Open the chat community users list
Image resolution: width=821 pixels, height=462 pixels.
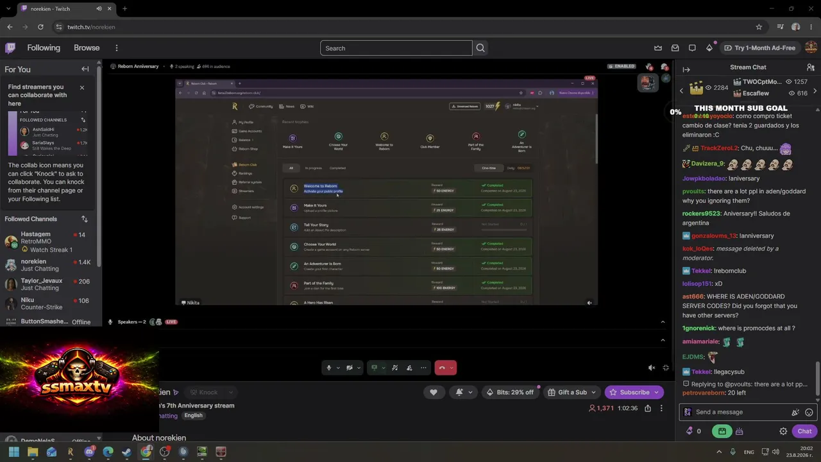click(x=811, y=67)
